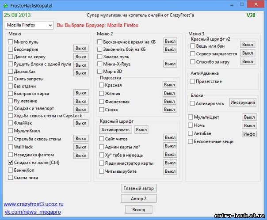Enable the АнтиБан checkbox

(191, 133)
